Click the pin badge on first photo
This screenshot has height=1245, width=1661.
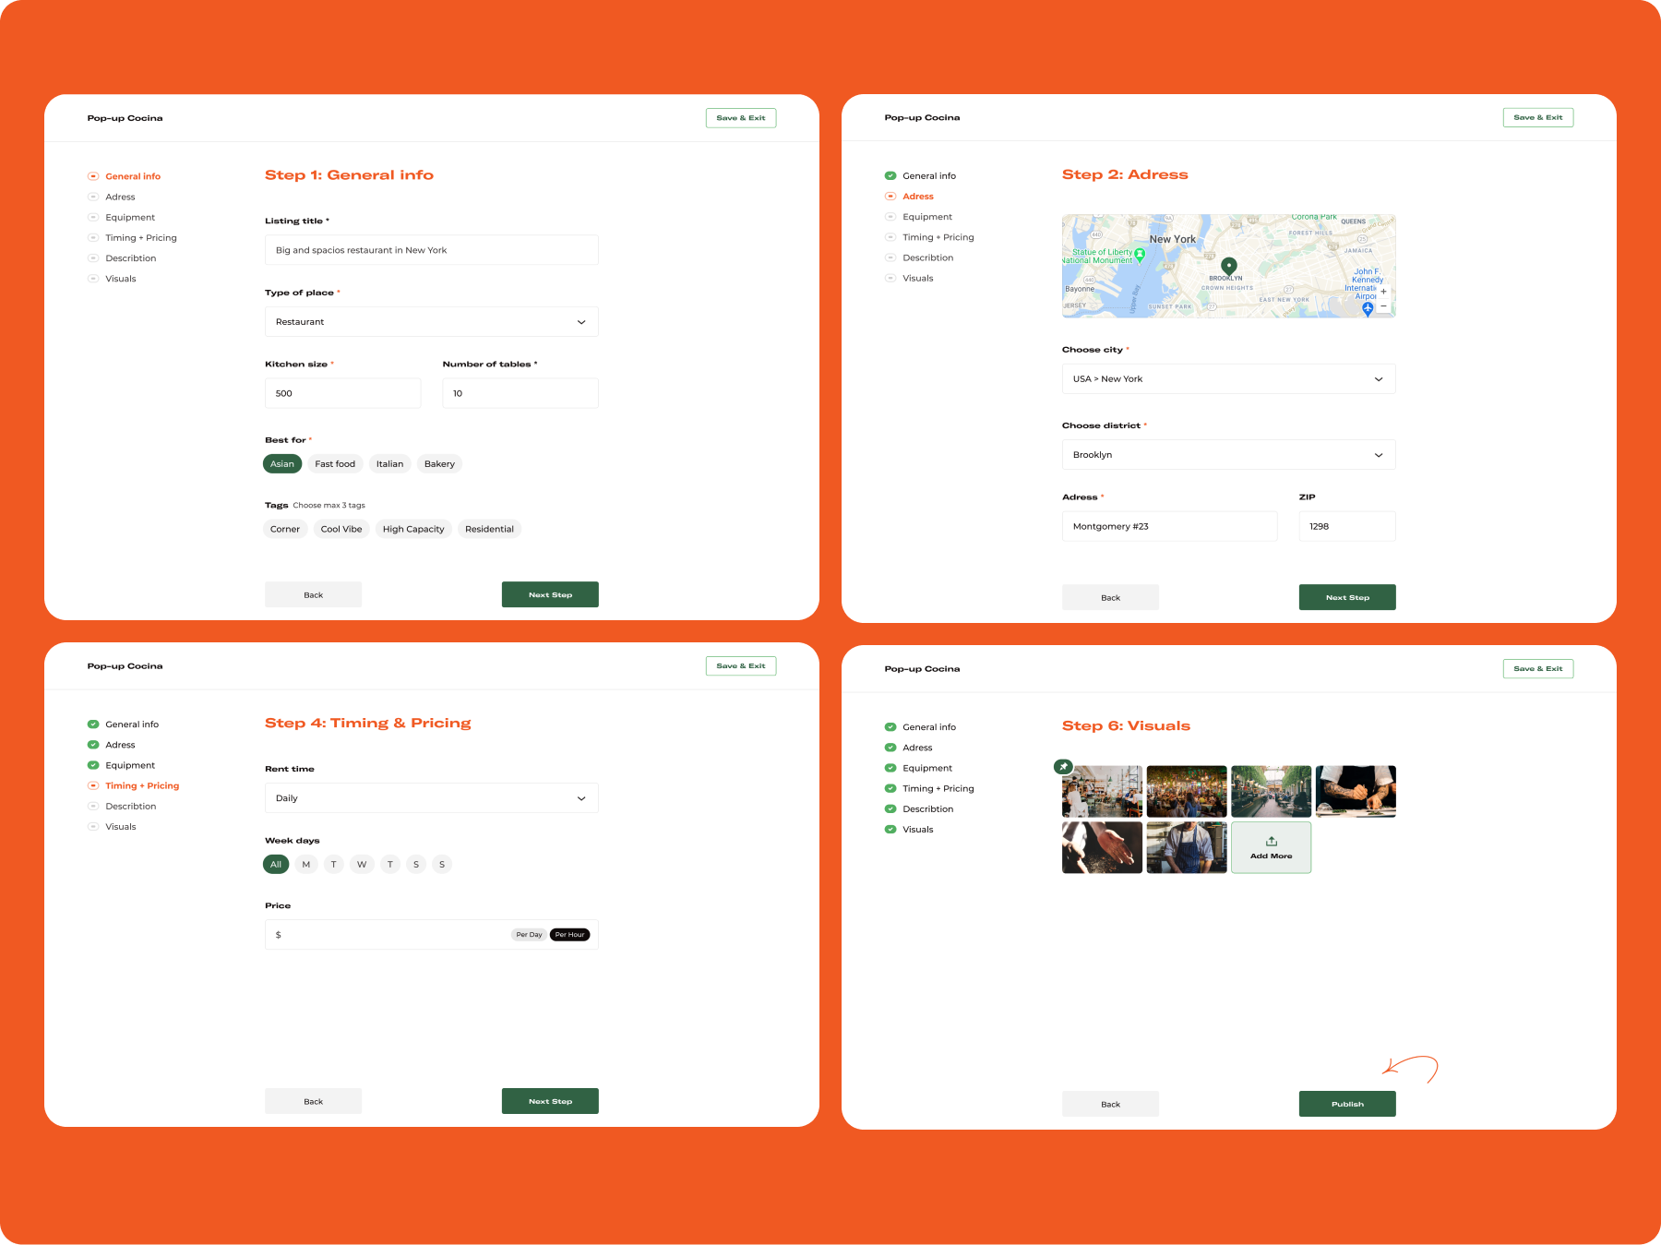1063,766
